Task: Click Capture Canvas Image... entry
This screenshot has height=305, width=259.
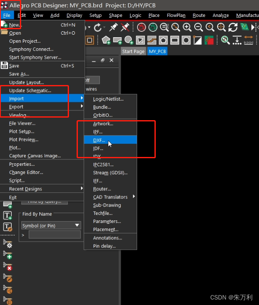Action: 35,156
